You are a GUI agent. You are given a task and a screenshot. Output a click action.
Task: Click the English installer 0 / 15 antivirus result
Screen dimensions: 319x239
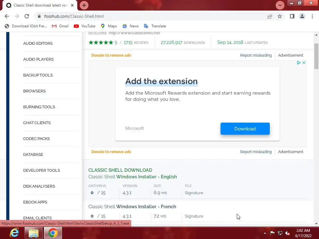tap(98, 193)
